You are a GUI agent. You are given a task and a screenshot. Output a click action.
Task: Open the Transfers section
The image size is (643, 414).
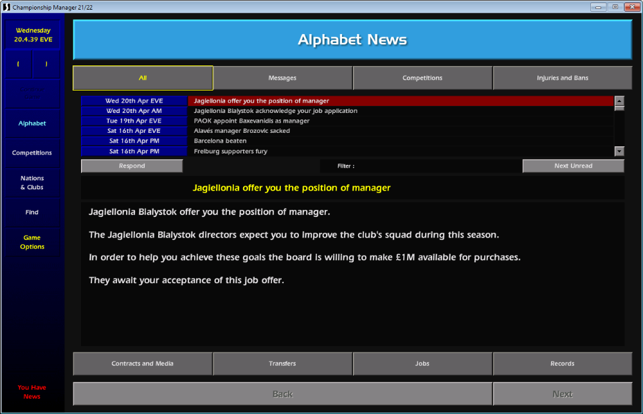[x=282, y=364]
